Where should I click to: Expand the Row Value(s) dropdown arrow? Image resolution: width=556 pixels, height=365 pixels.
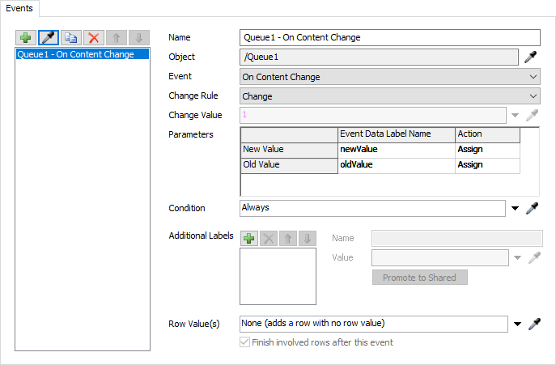tap(516, 325)
